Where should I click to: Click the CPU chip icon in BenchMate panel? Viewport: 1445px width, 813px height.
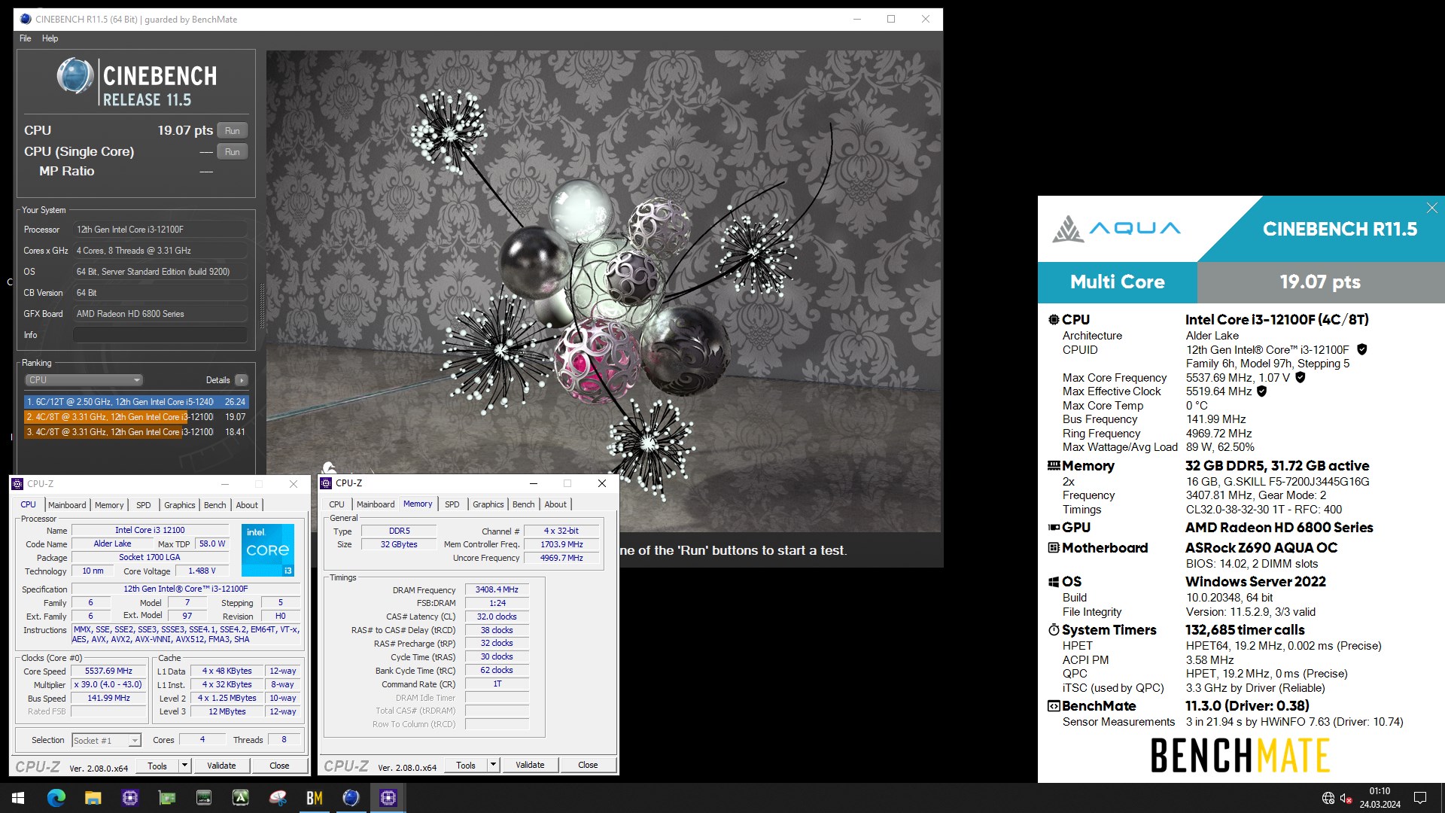pyautogui.click(x=1054, y=320)
